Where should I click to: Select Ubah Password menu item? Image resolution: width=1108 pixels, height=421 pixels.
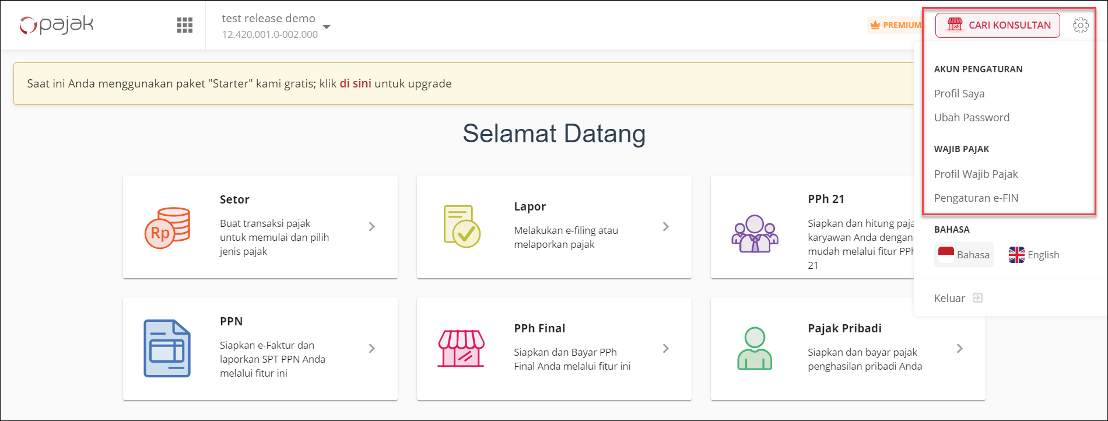click(x=972, y=117)
